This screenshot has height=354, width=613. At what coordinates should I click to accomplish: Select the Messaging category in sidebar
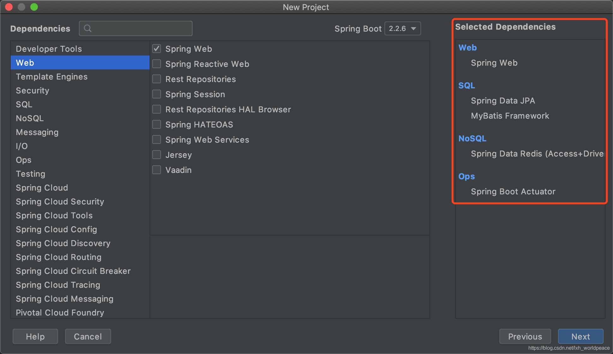[x=37, y=132]
